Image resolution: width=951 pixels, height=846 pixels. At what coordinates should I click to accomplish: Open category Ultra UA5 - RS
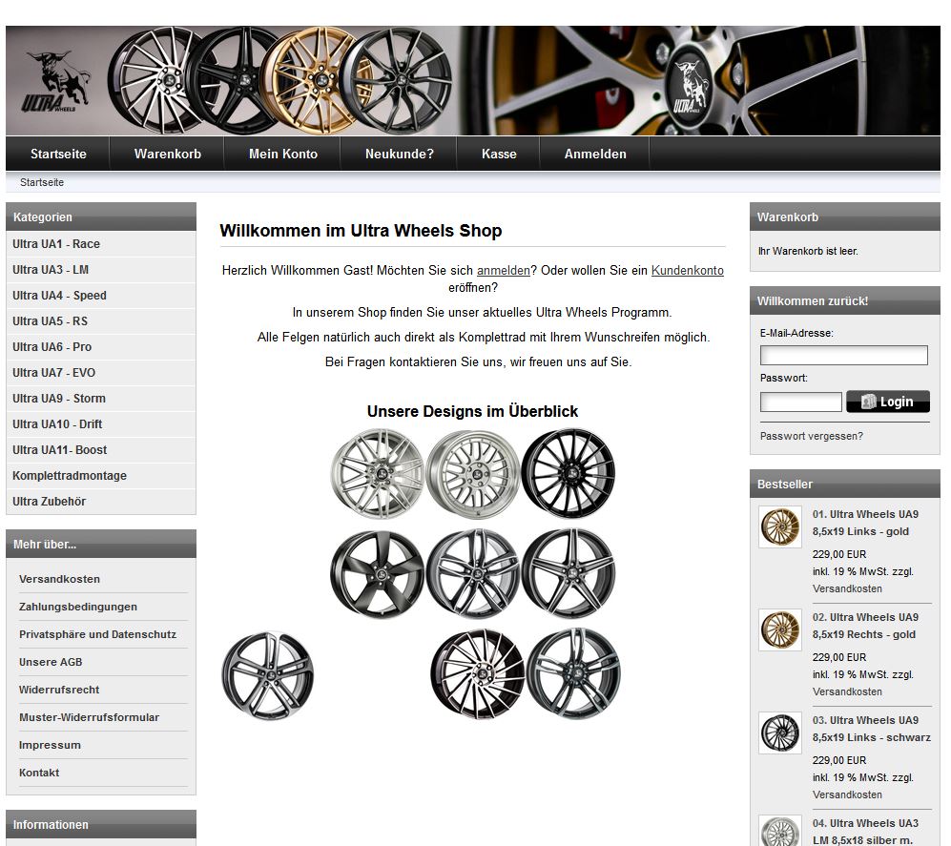pos(101,320)
